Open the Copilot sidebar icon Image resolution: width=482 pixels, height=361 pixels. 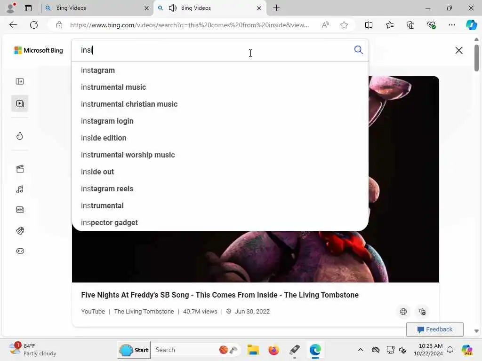471,25
